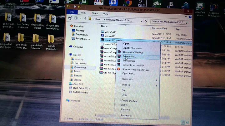Viewport: 225px width, 126px height.
Task: Select final fantasy dissidia desktop folder
Action: (x=37, y=21)
